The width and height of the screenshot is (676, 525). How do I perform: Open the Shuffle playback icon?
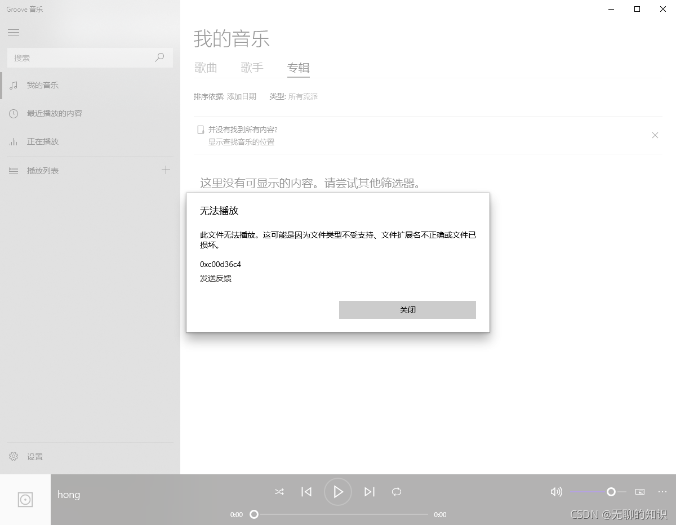[x=279, y=492]
